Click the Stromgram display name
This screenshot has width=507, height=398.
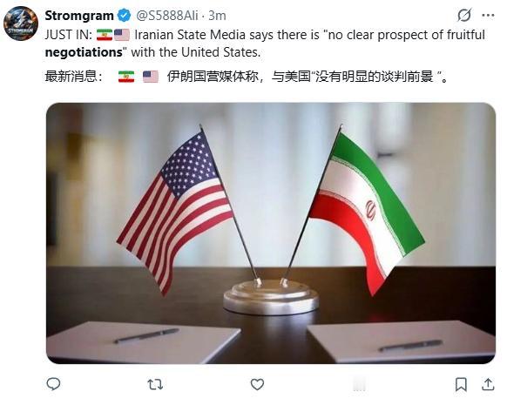coord(79,16)
